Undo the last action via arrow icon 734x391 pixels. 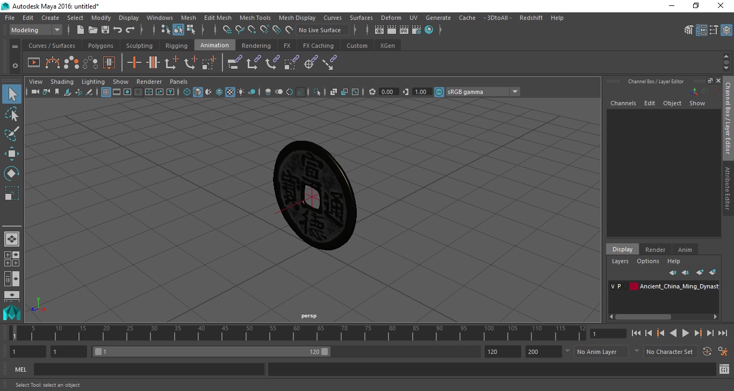118,30
